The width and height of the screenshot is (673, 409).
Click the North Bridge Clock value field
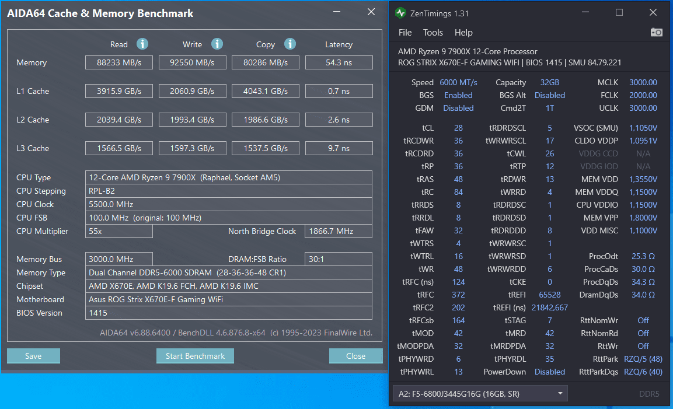[338, 231]
